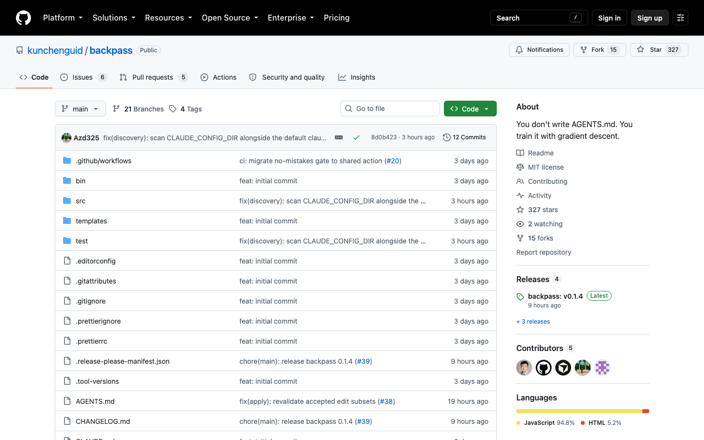
Task: Click the .gitignore file icon
Action: (x=67, y=301)
